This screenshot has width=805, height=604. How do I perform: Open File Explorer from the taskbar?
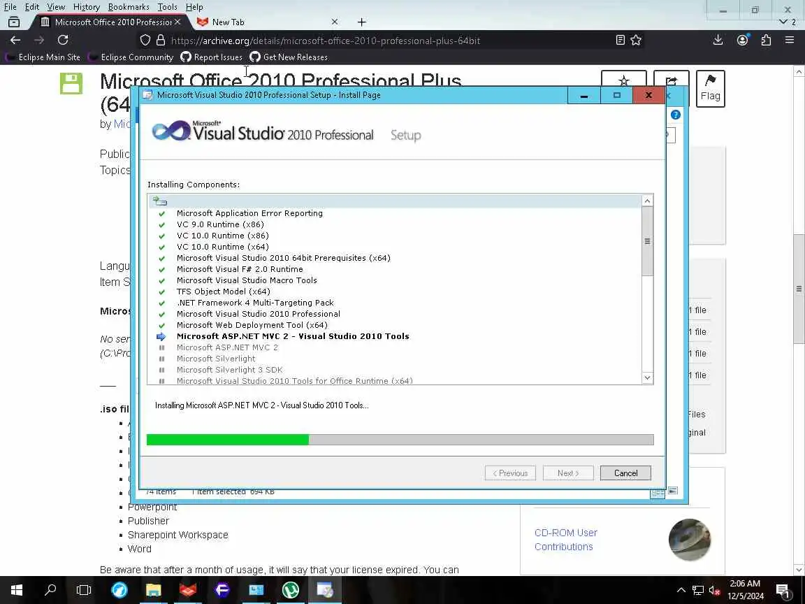153,590
